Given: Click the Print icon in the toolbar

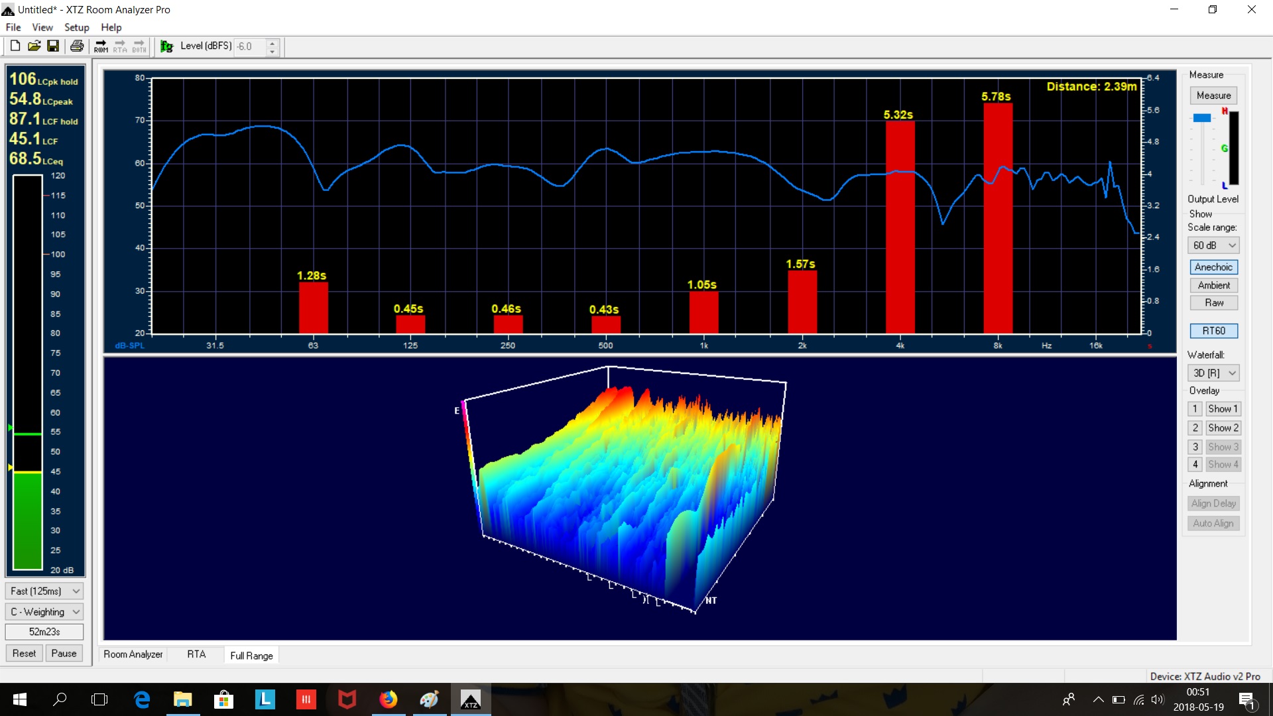Looking at the screenshot, I should (76, 46).
